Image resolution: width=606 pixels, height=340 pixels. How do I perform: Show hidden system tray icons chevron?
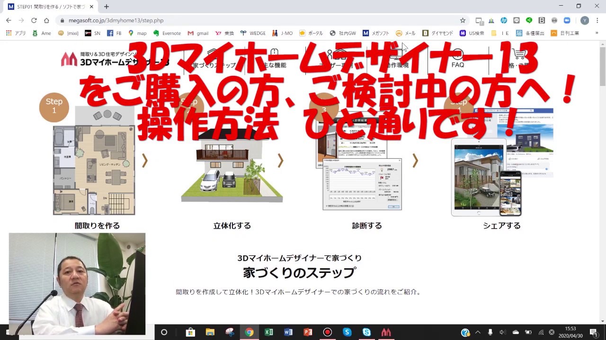click(x=478, y=332)
